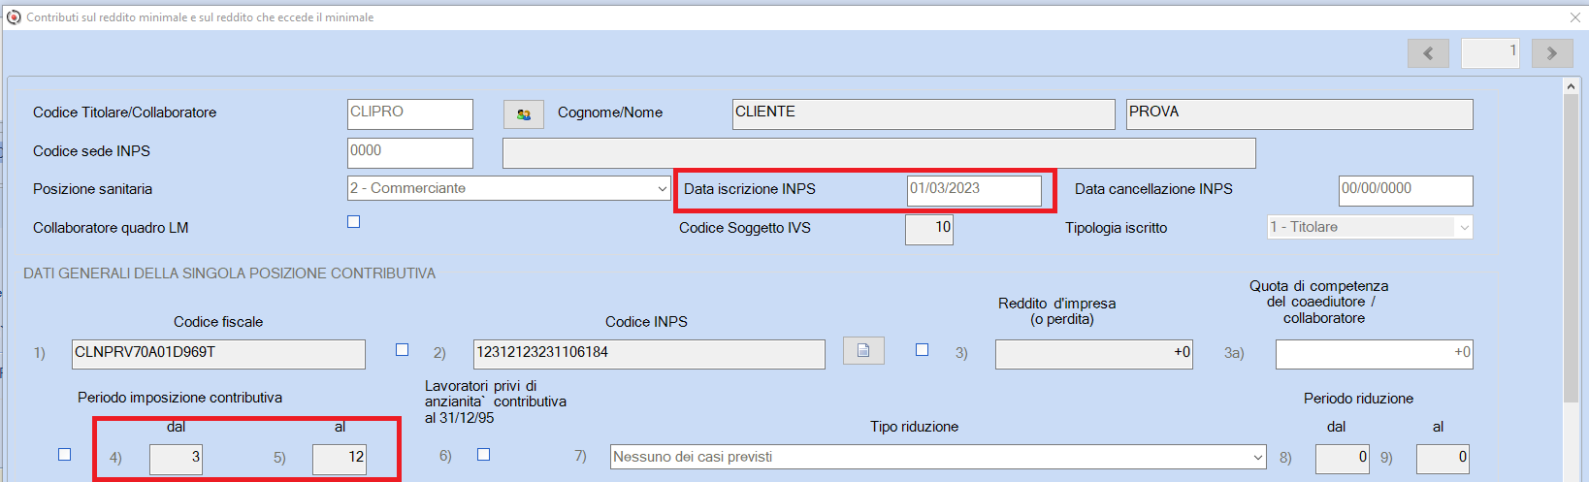
Task: Click the window title app icon
Action: (14, 16)
